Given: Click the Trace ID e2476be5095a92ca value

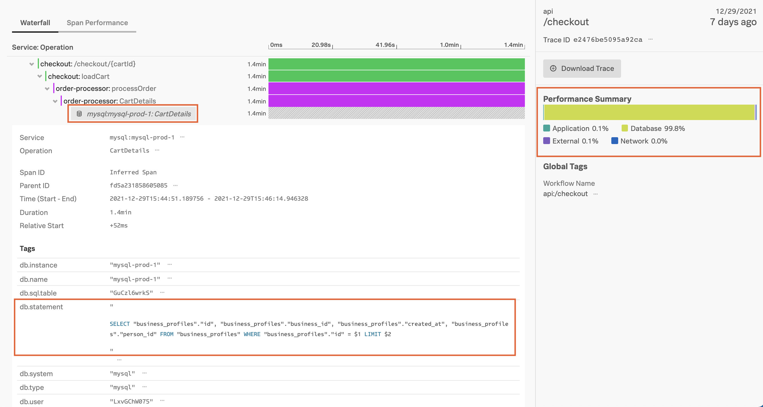Looking at the screenshot, I should (x=608, y=39).
